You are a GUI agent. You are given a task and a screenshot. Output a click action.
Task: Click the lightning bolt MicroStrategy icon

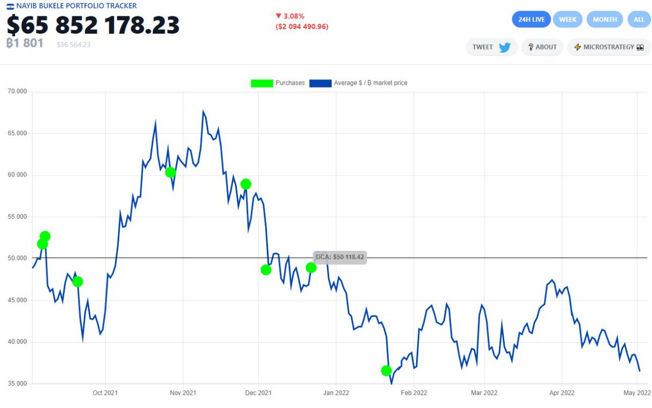tap(577, 47)
